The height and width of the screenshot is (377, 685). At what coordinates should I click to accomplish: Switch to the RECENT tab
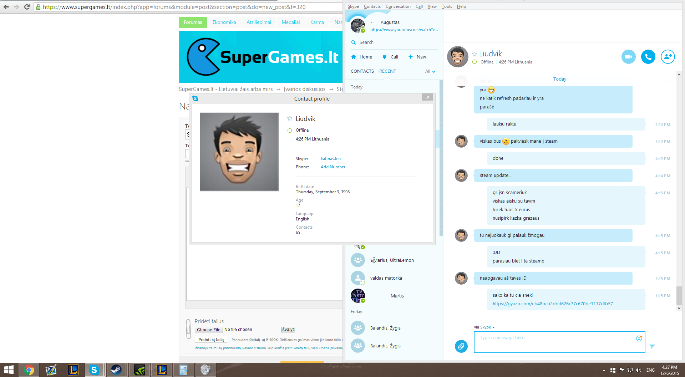(387, 71)
